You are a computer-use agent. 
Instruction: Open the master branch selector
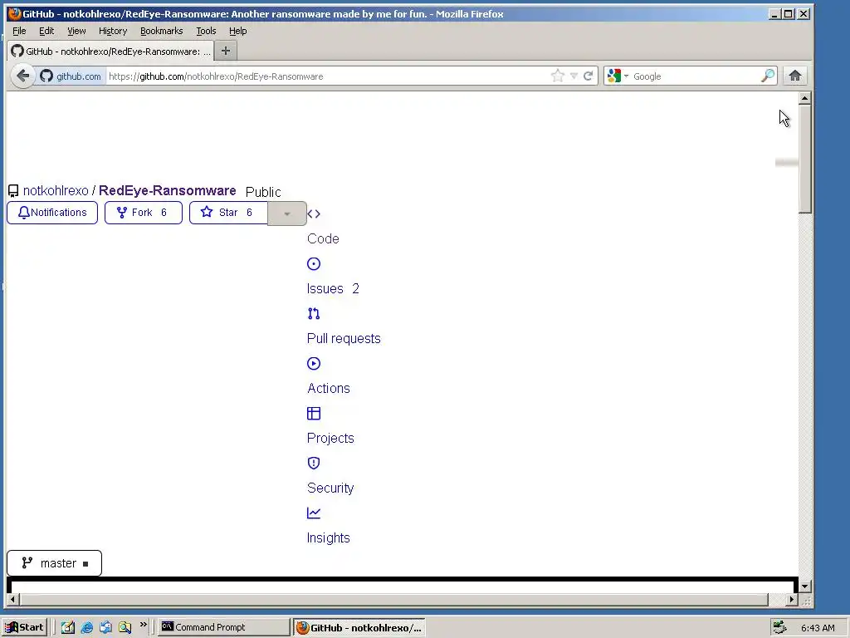54,563
